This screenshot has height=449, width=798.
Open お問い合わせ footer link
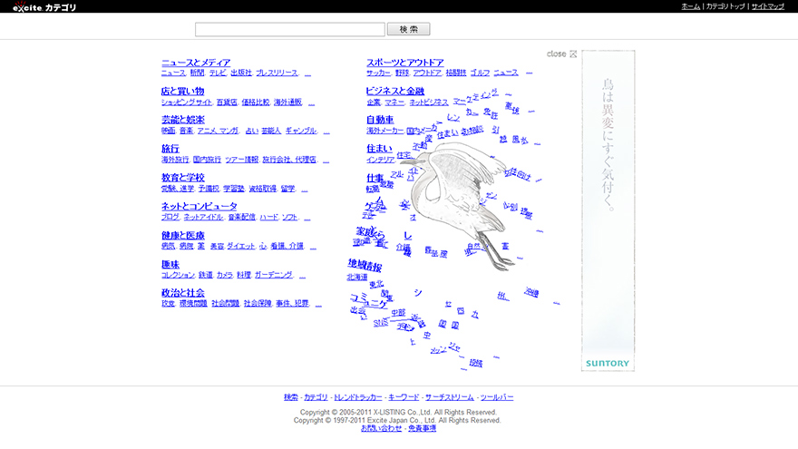coord(381,429)
